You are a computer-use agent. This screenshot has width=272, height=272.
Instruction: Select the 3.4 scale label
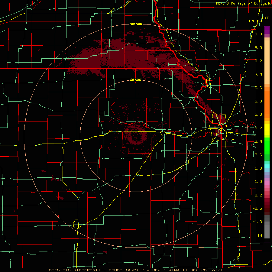(x=258, y=141)
